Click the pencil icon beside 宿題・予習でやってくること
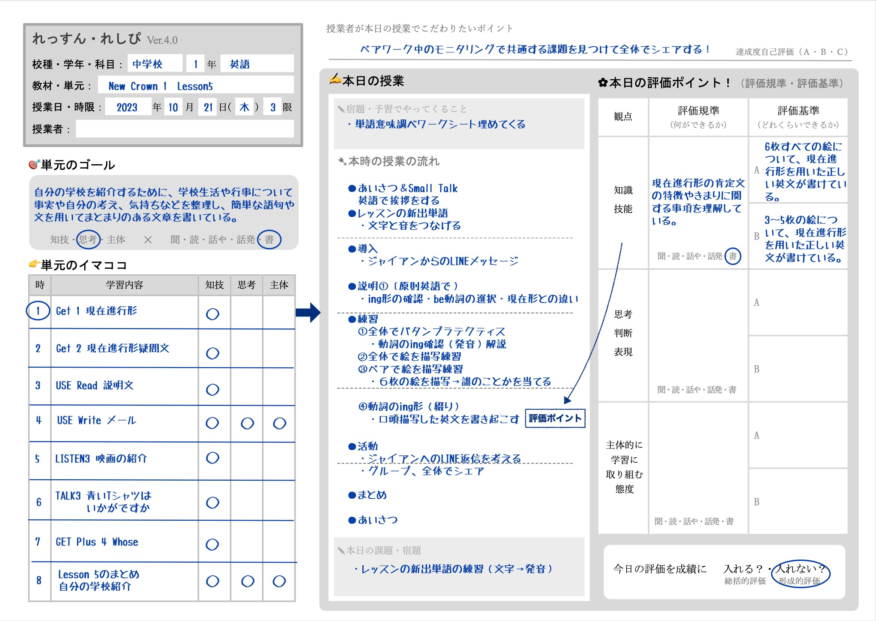This screenshot has height=621, width=876. coord(341,109)
